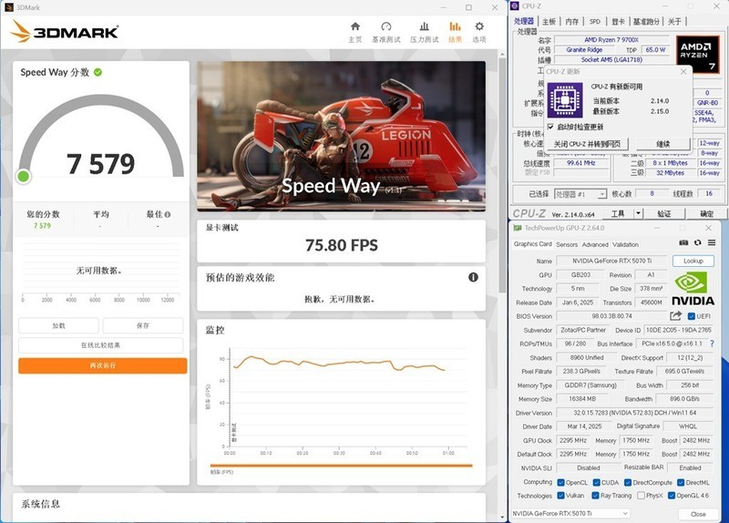Toggle the CUDA checkbox
The height and width of the screenshot is (523, 729).
click(597, 483)
